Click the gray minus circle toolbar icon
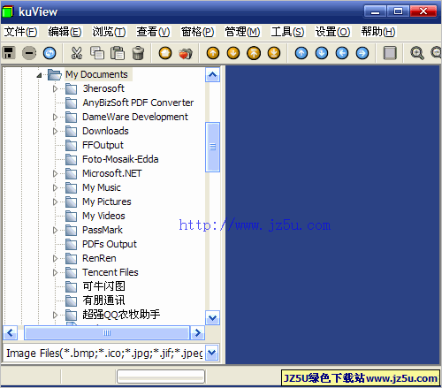Image resolution: width=442 pixels, height=388 pixels. click(29, 53)
